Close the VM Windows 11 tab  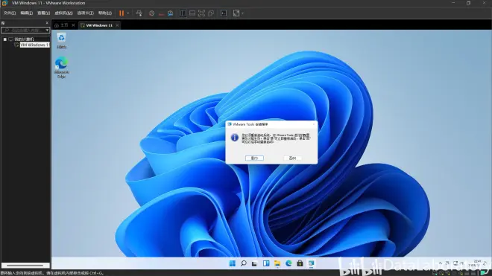[117, 25]
